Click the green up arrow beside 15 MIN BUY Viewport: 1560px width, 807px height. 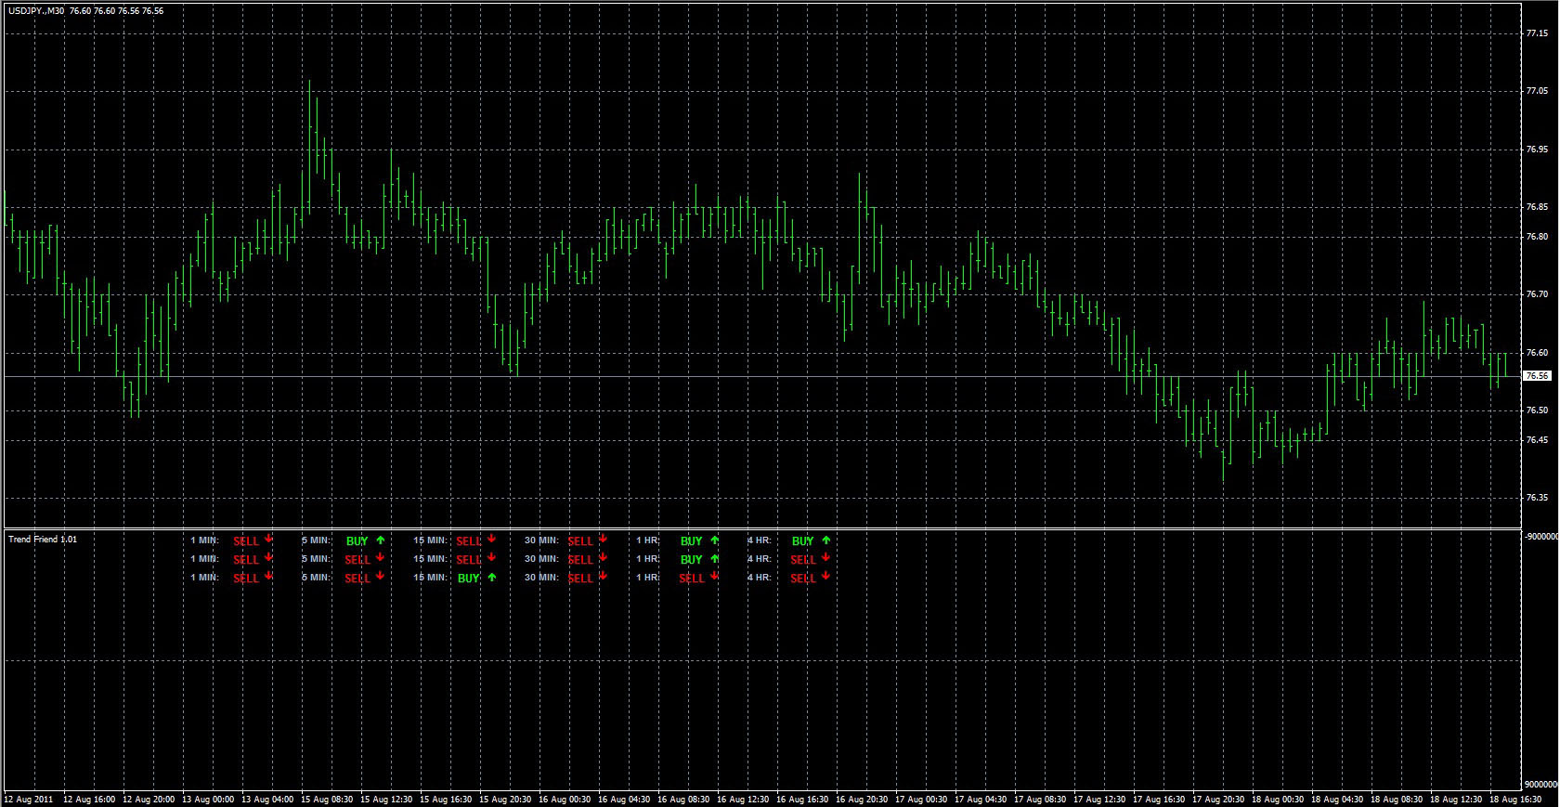click(491, 577)
